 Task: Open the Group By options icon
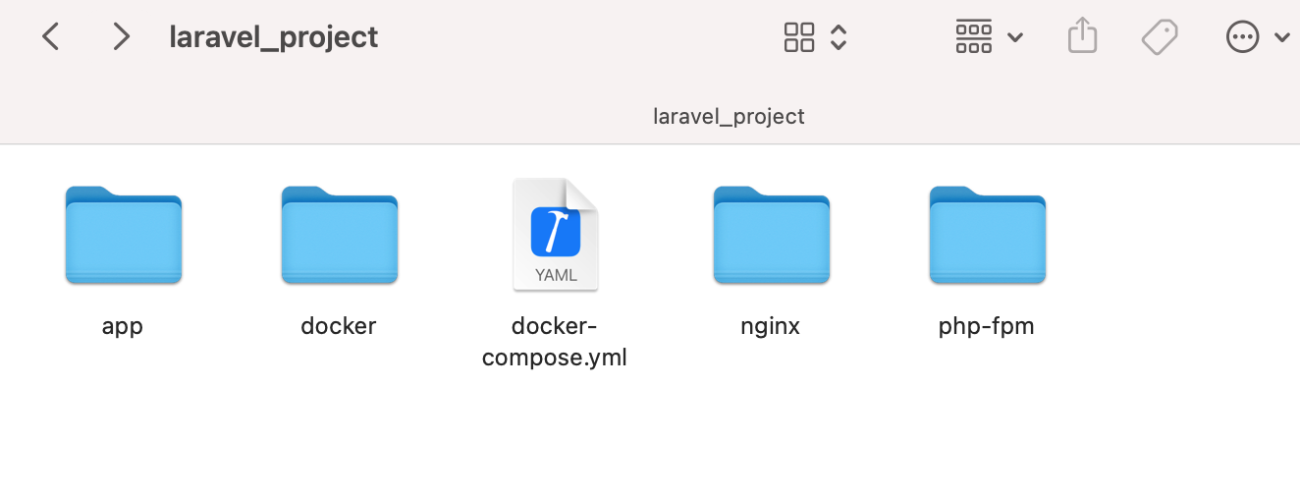click(973, 37)
